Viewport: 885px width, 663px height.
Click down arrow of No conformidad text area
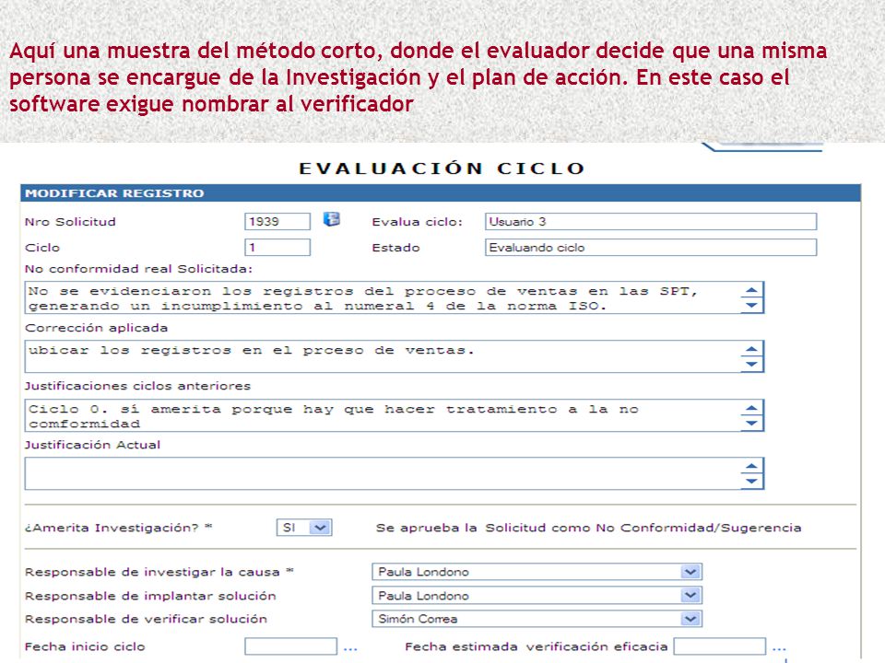[x=751, y=306]
